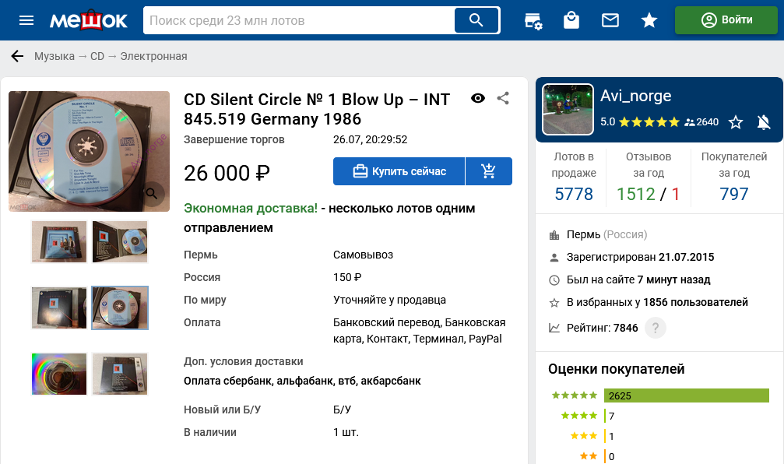Image resolution: width=784 pixels, height=464 pixels.
Task: Click Оценки покупателей heading
Action: pos(617,369)
